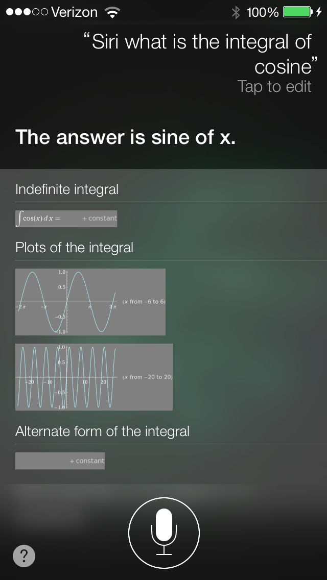Tap the Verizon carrier label
This screenshot has height=580, width=327.
[x=74, y=12]
